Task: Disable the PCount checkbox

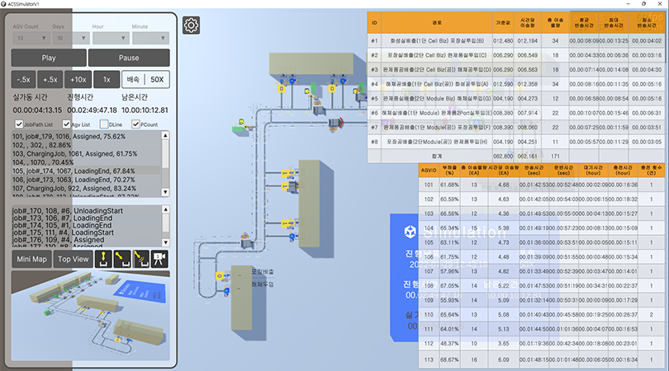Action: [135, 124]
